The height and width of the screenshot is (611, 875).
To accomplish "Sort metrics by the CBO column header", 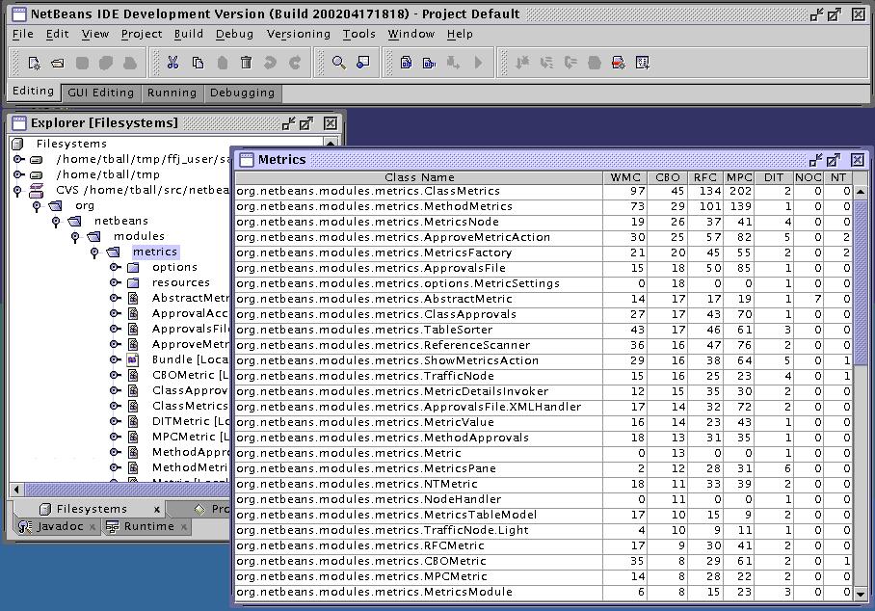I will (x=668, y=177).
